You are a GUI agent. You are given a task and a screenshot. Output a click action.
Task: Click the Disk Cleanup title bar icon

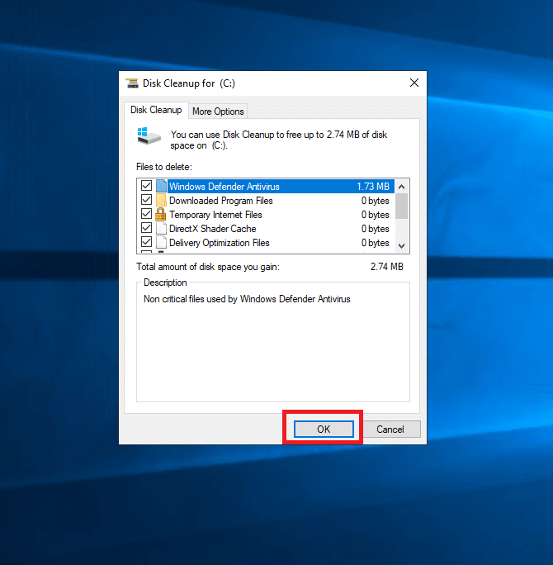point(132,83)
